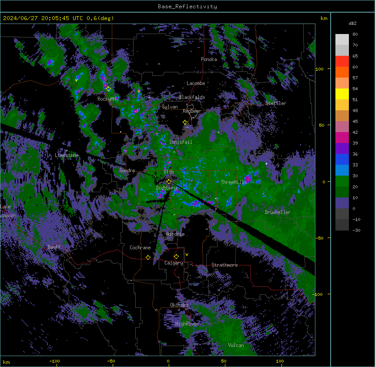Image resolution: width=375 pixels, height=367 pixels.
Task: Click the -100 tick label on the bottom axis
Action: pyautogui.click(x=54, y=361)
